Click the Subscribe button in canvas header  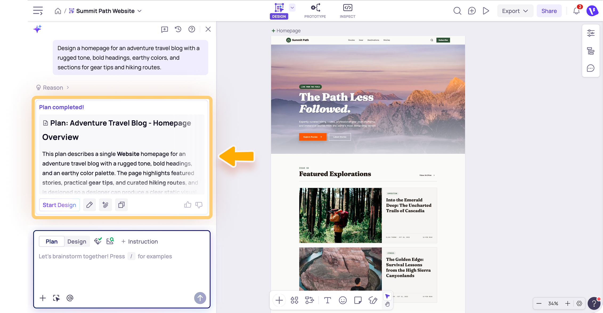click(443, 40)
